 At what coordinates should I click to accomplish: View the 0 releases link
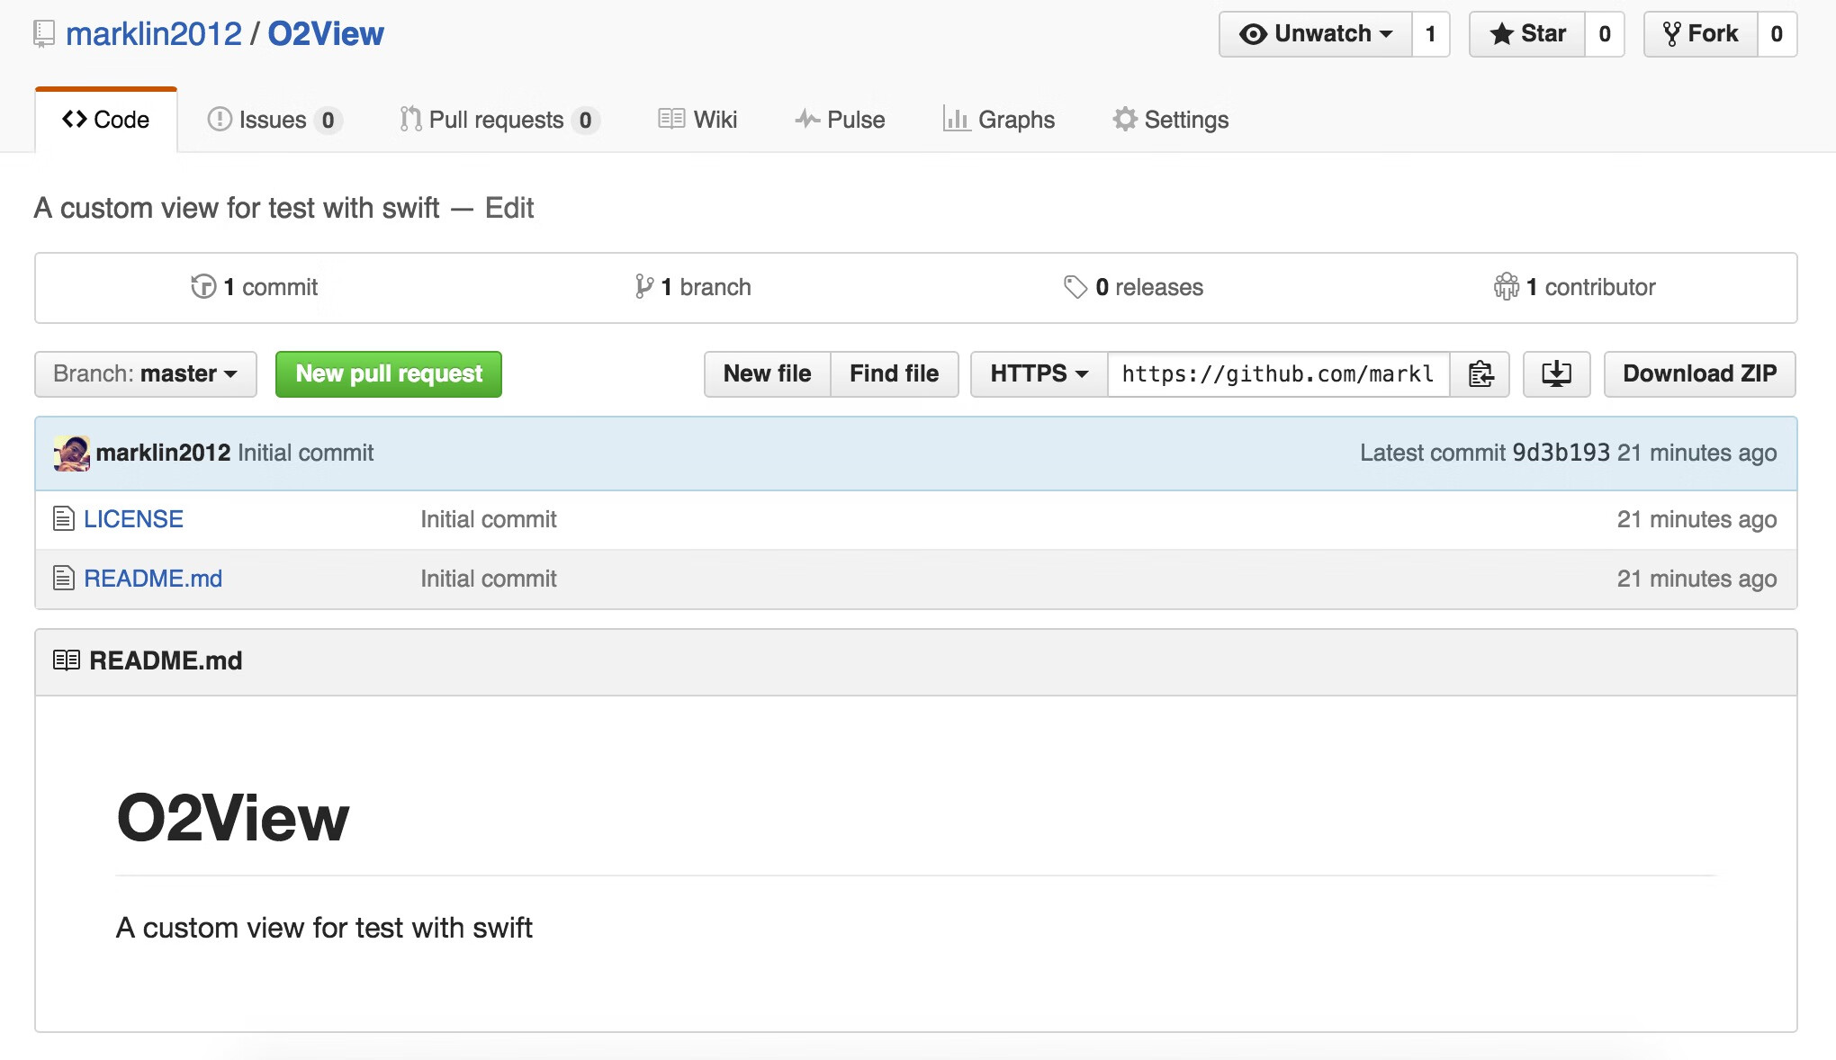pos(1134,287)
